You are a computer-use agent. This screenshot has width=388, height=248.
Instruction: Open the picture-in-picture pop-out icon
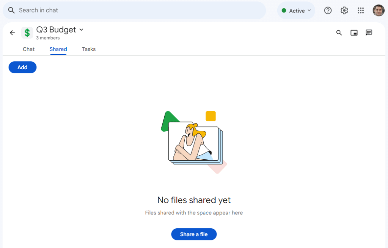point(354,33)
